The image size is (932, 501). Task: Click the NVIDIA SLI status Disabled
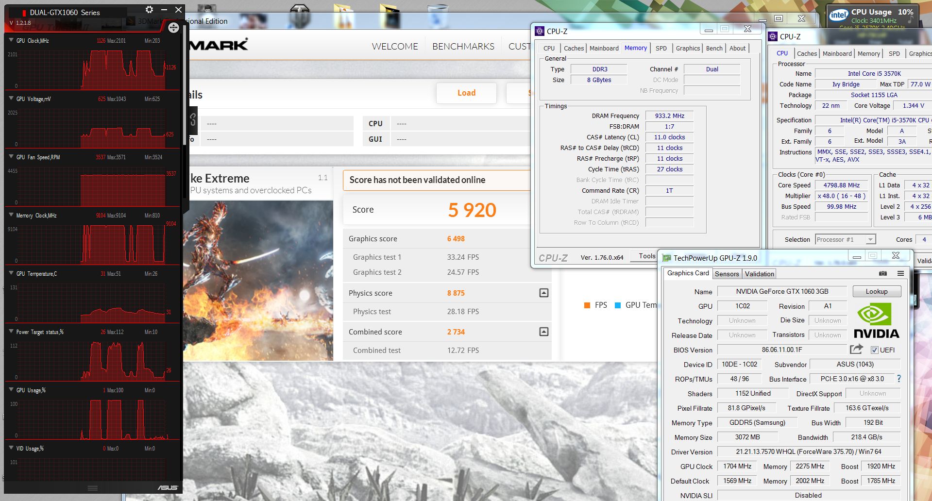tap(809, 495)
